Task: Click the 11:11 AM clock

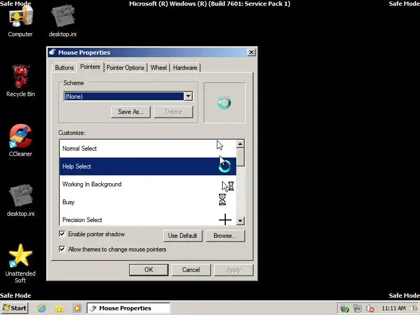Action: tap(393, 308)
